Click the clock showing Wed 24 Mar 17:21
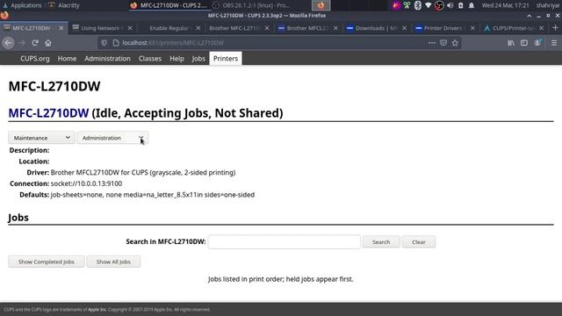Image resolution: width=562 pixels, height=316 pixels. [506, 5]
